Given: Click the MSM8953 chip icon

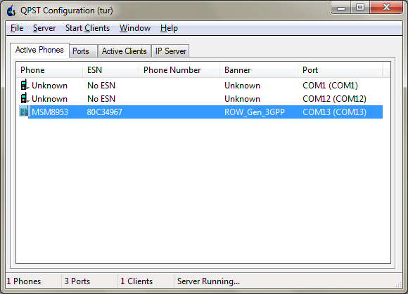Looking at the screenshot, I should click(x=24, y=112).
